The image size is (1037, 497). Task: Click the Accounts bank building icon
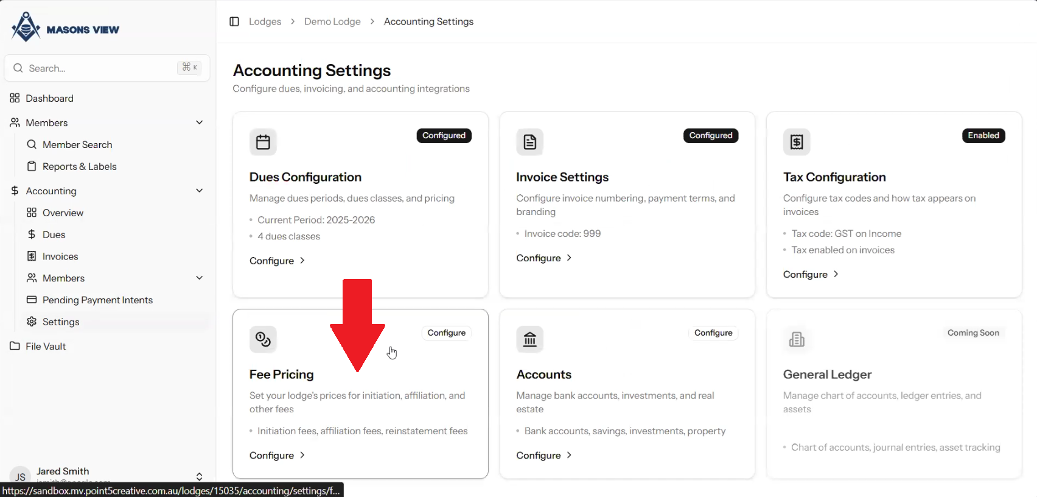[529, 339]
